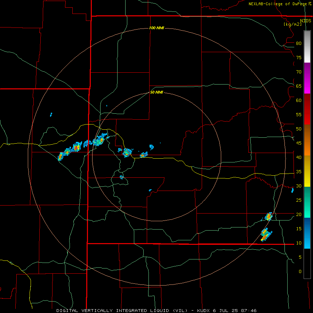
Task: Click the '100 NMI' range ring label
Action: (156, 28)
